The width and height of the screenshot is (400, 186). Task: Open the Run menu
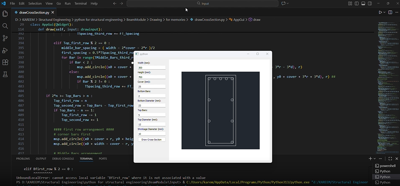point(68,3)
